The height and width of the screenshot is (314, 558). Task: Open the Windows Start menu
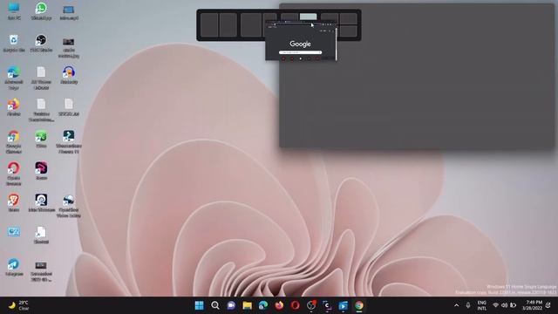[x=200, y=305]
